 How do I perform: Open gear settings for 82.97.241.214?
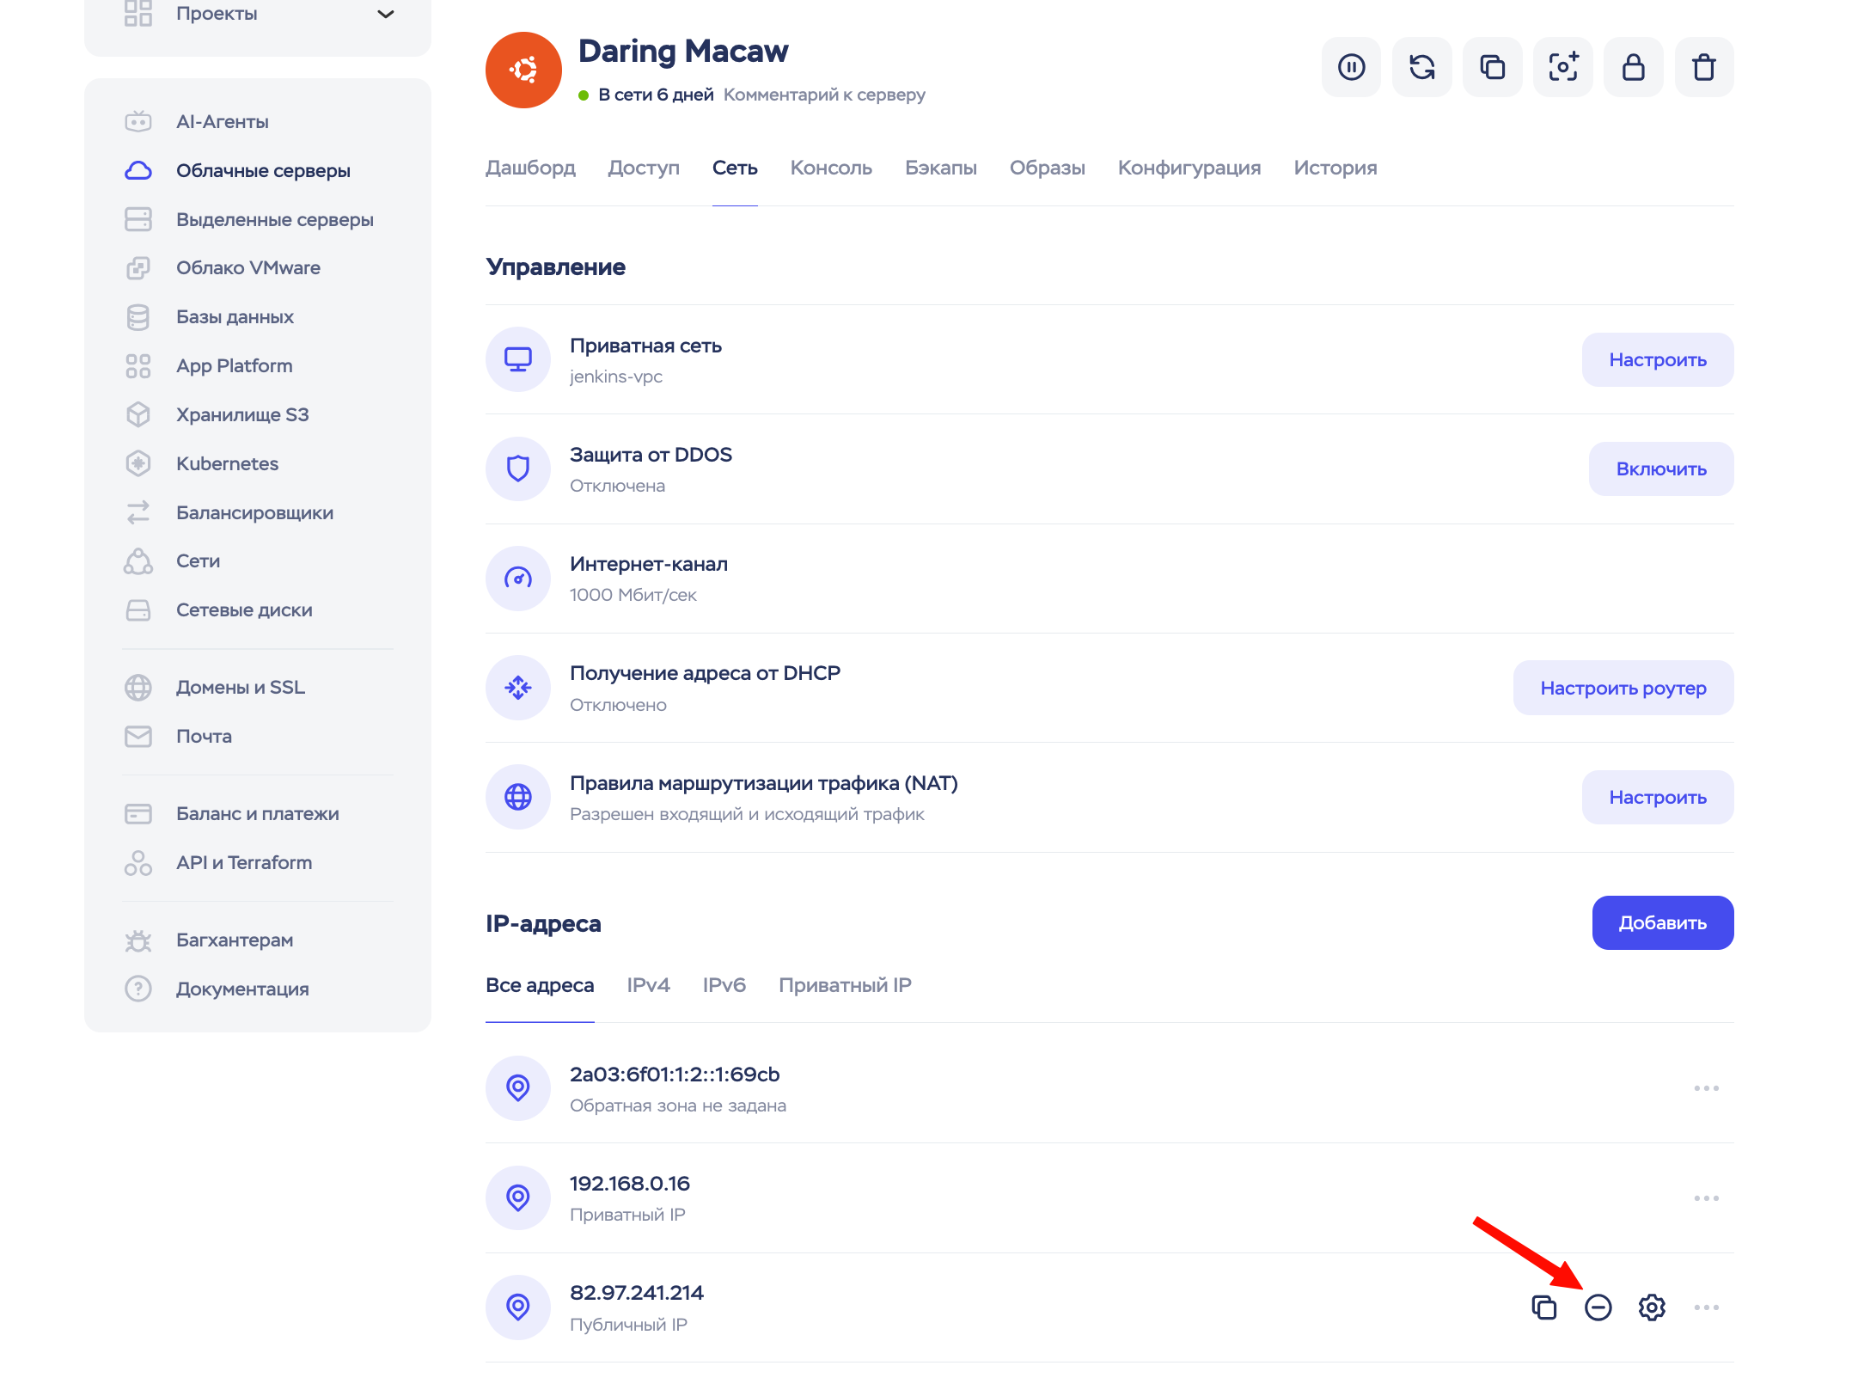pyautogui.click(x=1652, y=1307)
